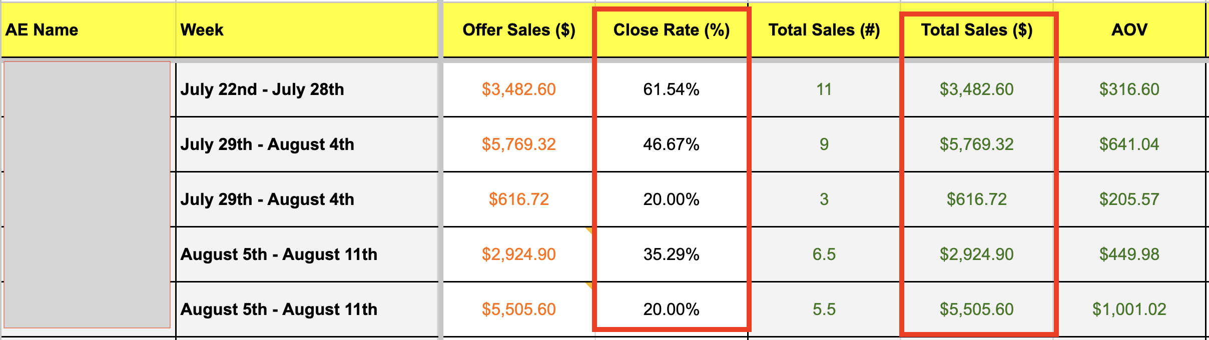Image resolution: width=1209 pixels, height=340 pixels.
Task: Click the 46.67% close rate cell
Action: pos(671,144)
